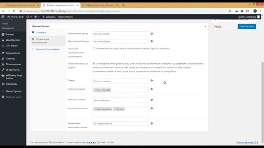Show help tooltip for maximum spend

151,41
